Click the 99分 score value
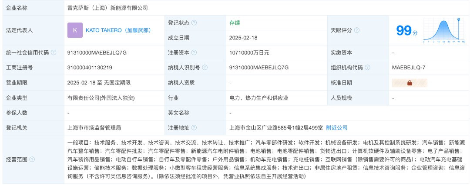 406,30
